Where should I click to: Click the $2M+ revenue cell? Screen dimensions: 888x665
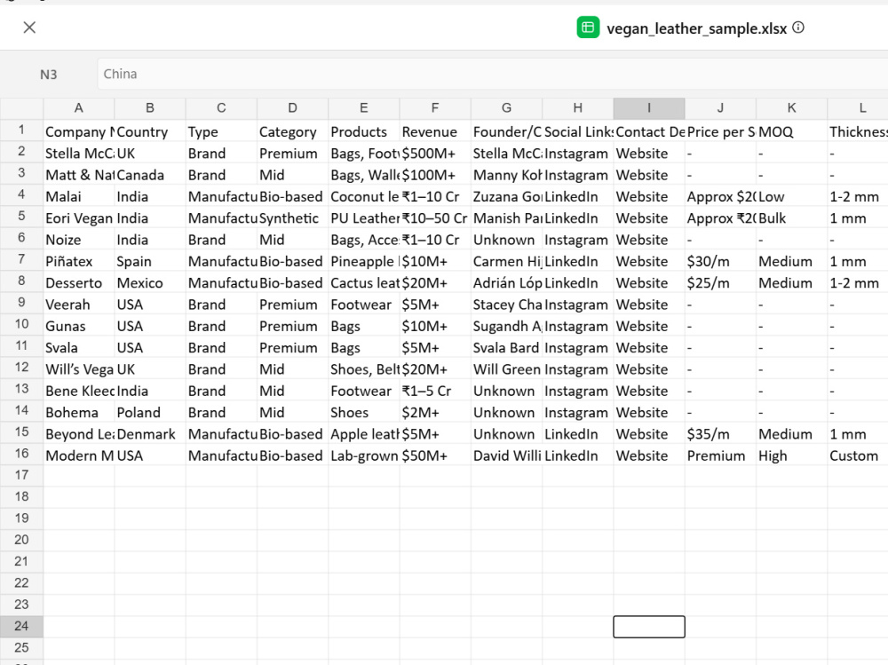click(x=435, y=412)
